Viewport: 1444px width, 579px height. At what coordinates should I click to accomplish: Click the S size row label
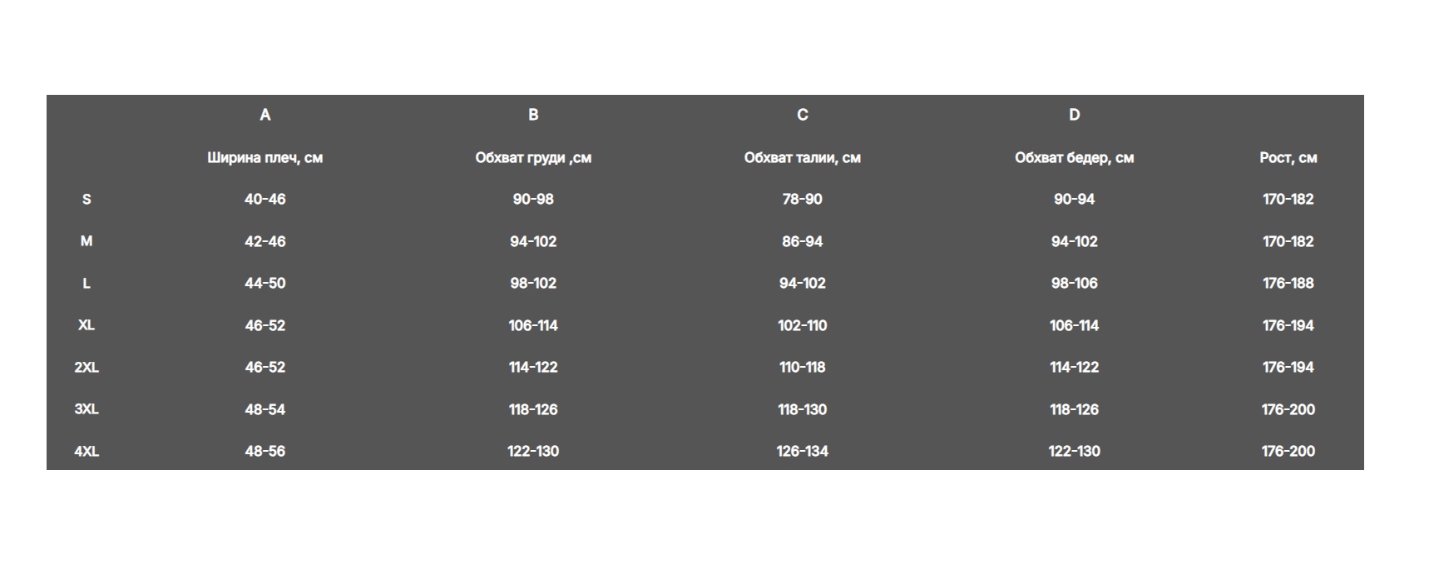click(87, 200)
